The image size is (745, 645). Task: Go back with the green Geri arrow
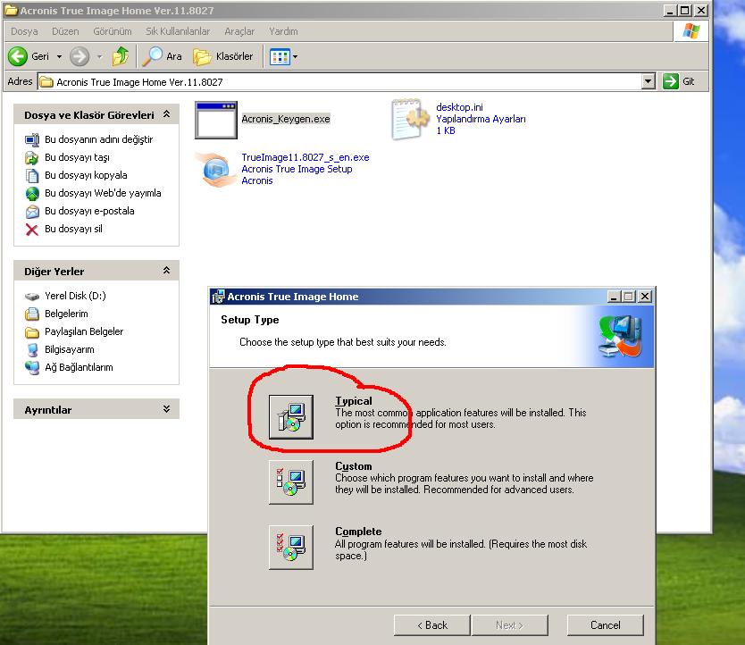point(18,56)
